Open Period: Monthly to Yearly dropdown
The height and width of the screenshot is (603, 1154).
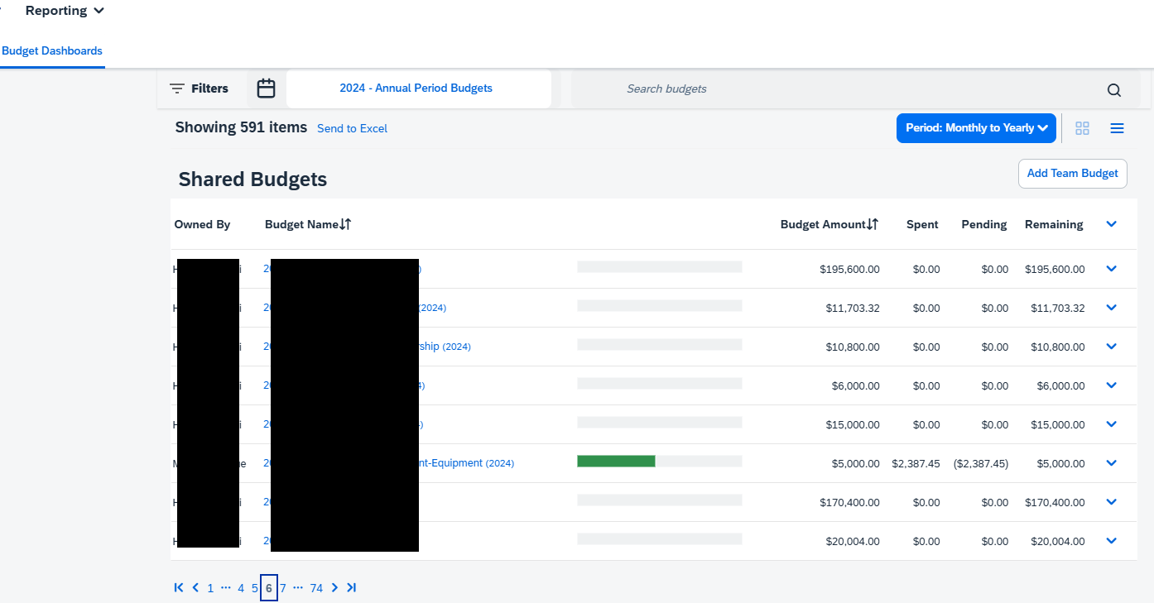tap(976, 128)
